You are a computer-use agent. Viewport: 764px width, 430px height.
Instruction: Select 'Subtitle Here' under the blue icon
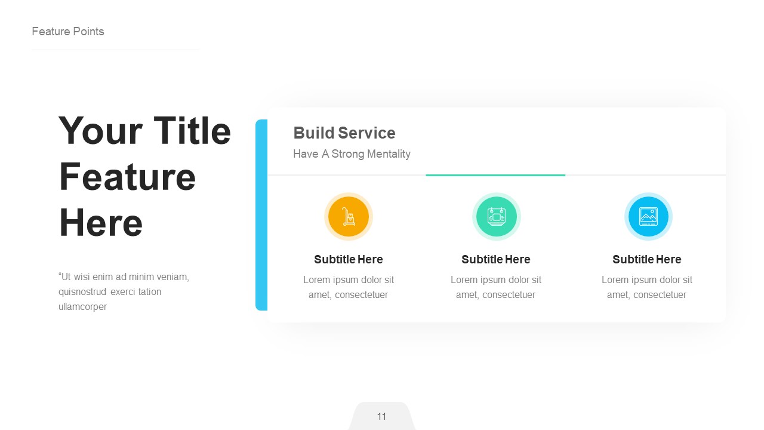(x=647, y=259)
